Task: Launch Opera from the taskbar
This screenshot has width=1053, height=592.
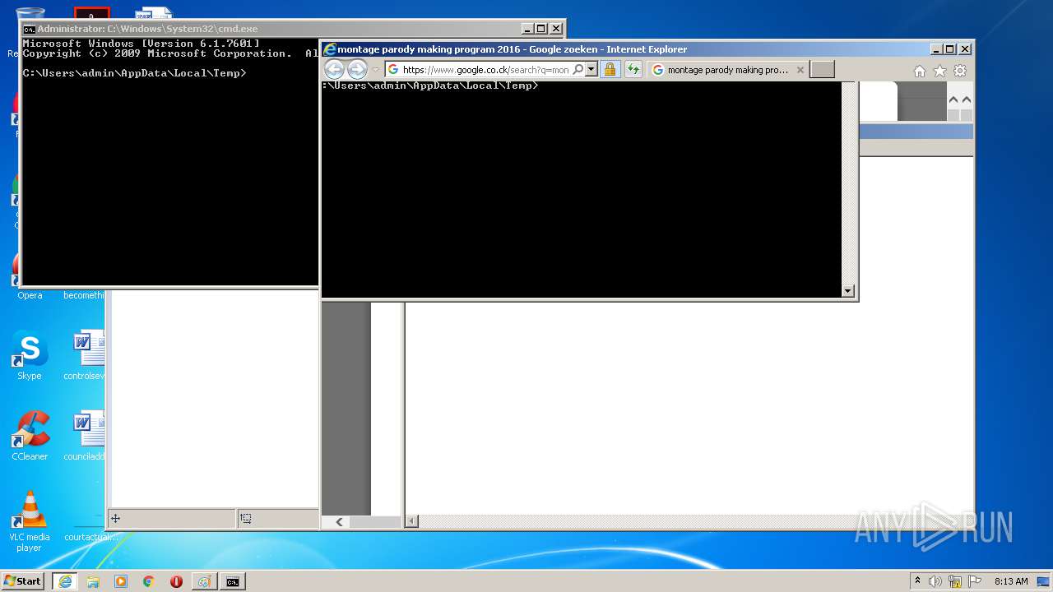Action: 176,581
